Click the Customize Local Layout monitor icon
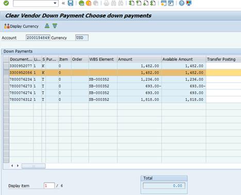The image size is (241, 195). click(x=189, y=3)
